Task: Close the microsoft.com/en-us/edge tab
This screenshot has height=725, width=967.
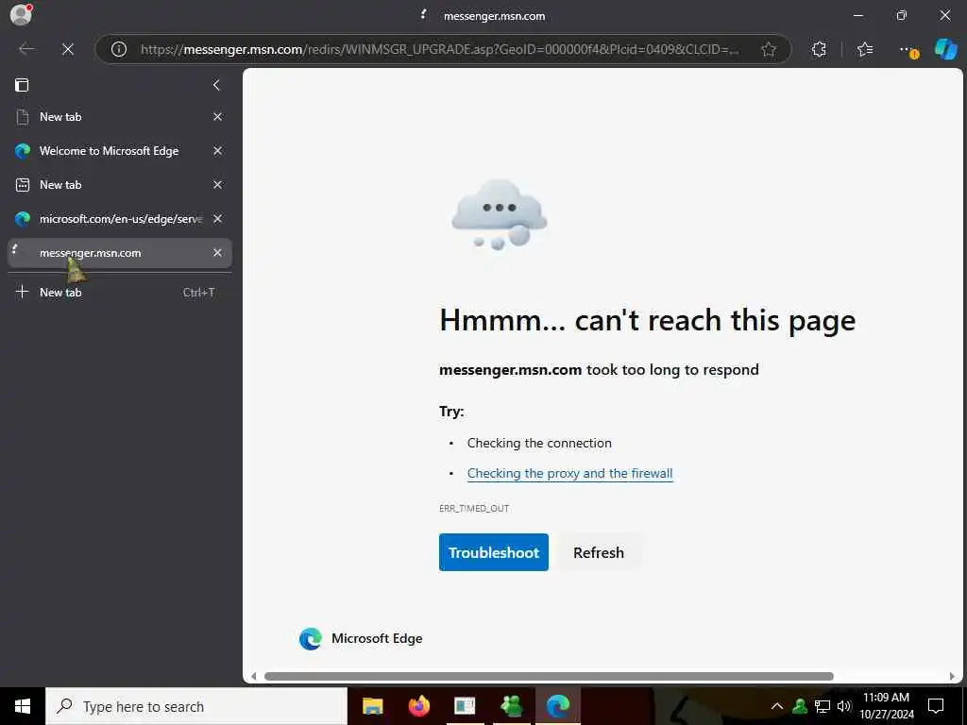Action: (218, 219)
